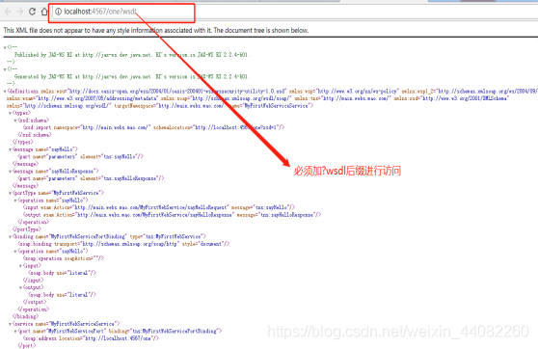Click the soap:binding transport line
538x349 pixels.
pyautogui.click(x=123, y=244)
